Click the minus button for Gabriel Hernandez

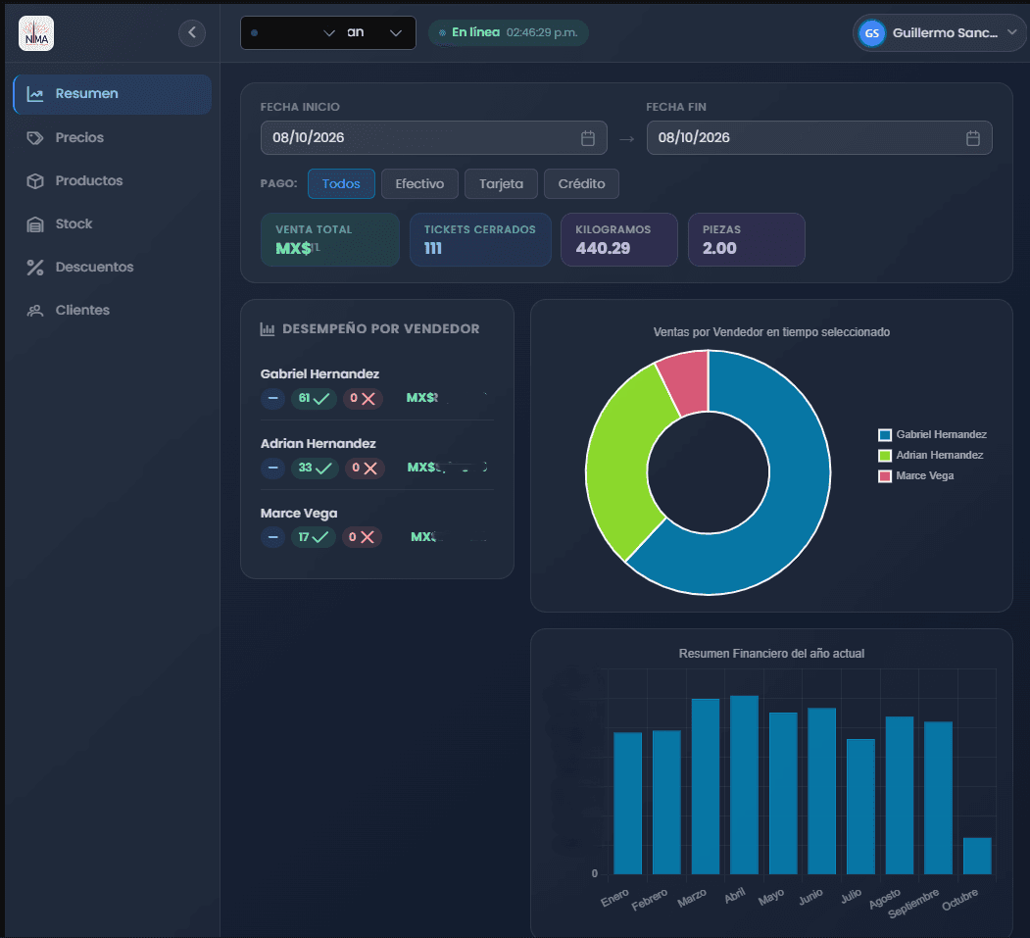point(272,398)
